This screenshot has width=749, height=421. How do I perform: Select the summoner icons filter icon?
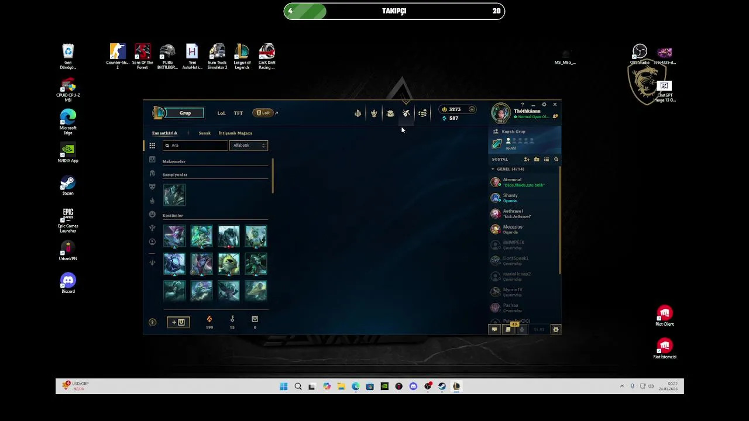152,241
